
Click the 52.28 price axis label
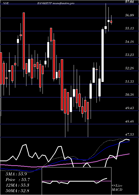[x=130, y=68]
